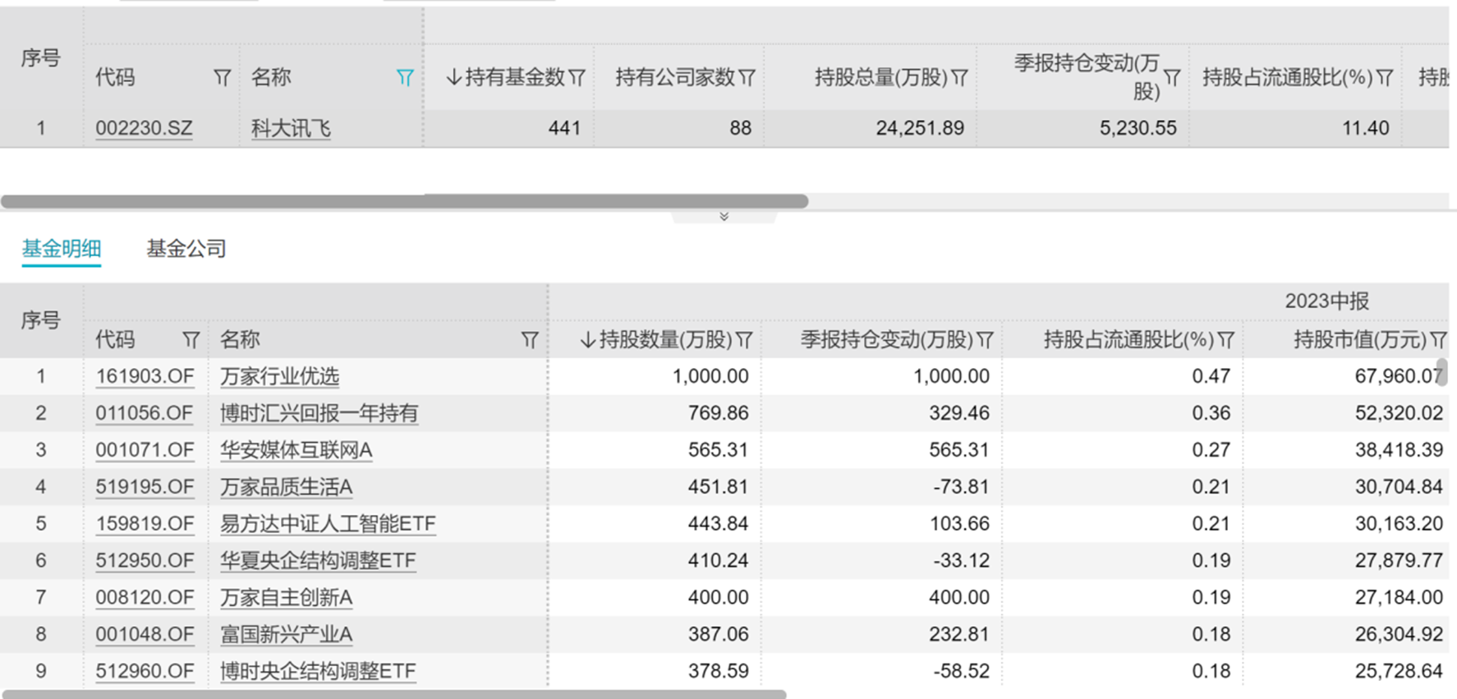The width and height of the screenshot is (1457, 699).
Task: Click the lower table vertical scrollbar handle
Action: click(1441, 372)
